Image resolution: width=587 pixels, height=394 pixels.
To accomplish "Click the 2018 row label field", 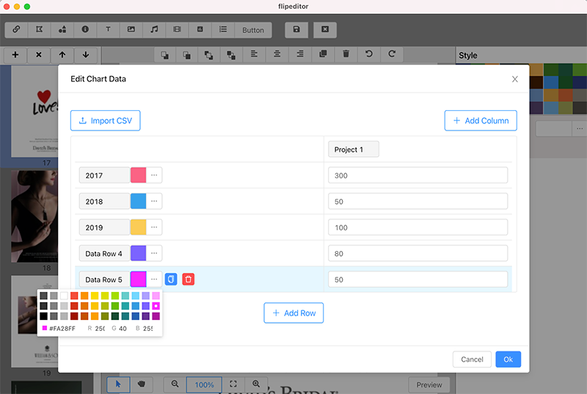I will [x=104, y=201].
